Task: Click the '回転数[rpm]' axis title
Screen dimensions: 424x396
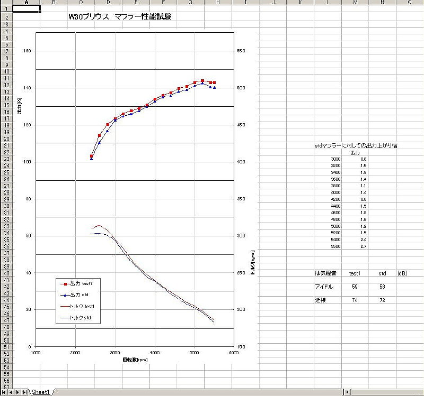Action: tap(135, 360)
